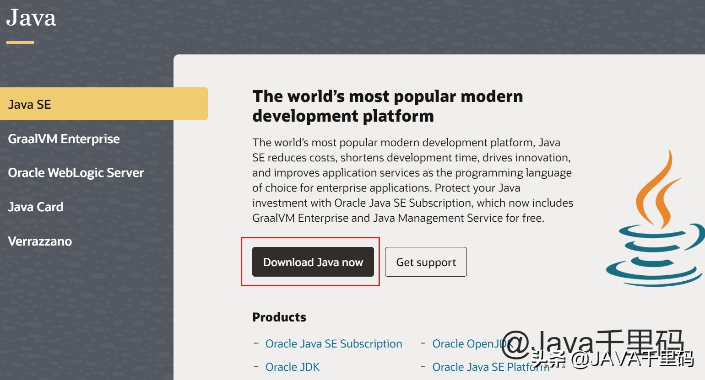Open the Oracle Java SE Platform link

491,367
